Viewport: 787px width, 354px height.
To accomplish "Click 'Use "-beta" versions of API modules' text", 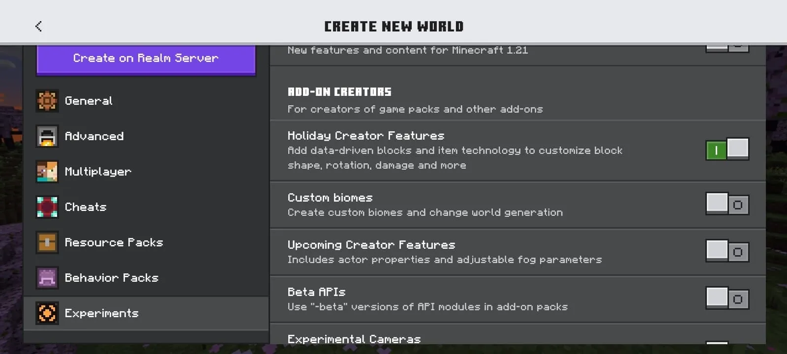I will pos(427,307).
